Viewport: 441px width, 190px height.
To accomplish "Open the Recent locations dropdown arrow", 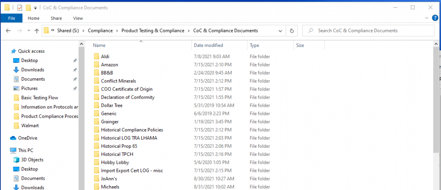I will point(28,31).
